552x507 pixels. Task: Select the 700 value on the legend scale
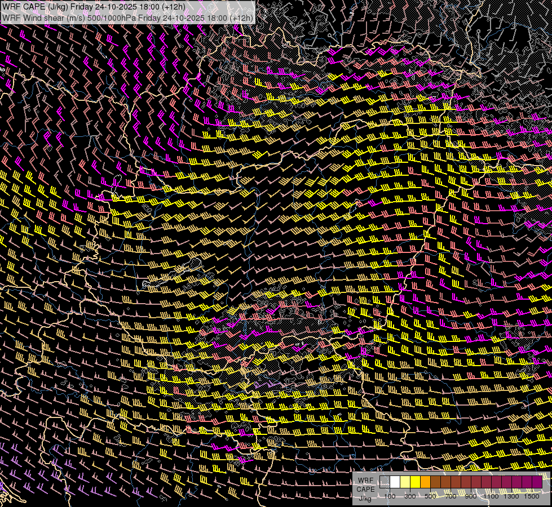coord(451,496)
